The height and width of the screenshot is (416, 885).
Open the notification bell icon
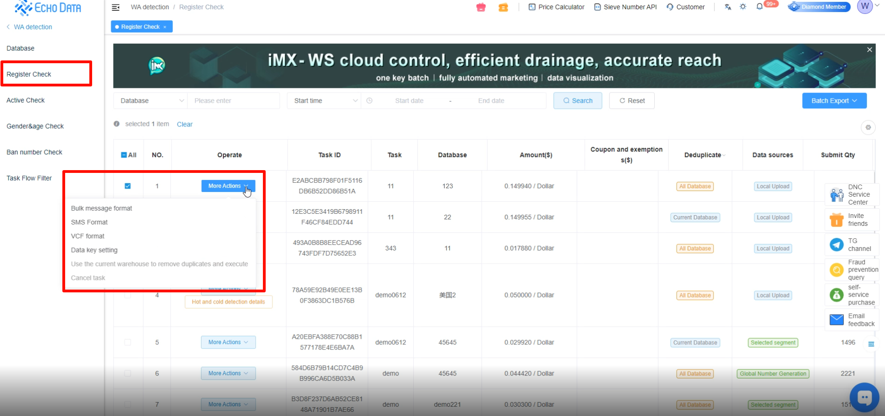pyautogui.click(x=759, y=7)
